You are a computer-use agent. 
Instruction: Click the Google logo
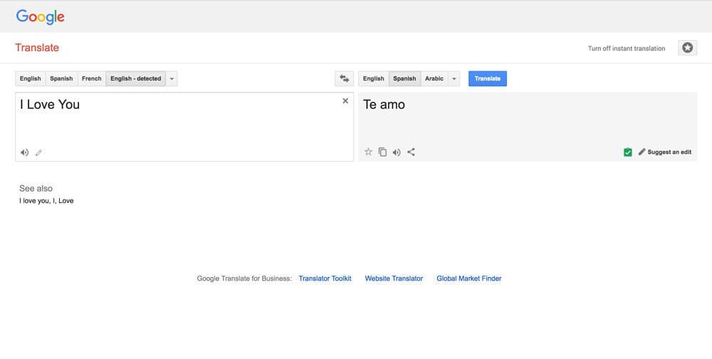click(x=41, y=17)
